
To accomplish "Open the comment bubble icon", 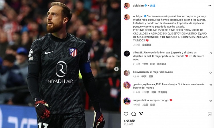I will click(134, 114).
